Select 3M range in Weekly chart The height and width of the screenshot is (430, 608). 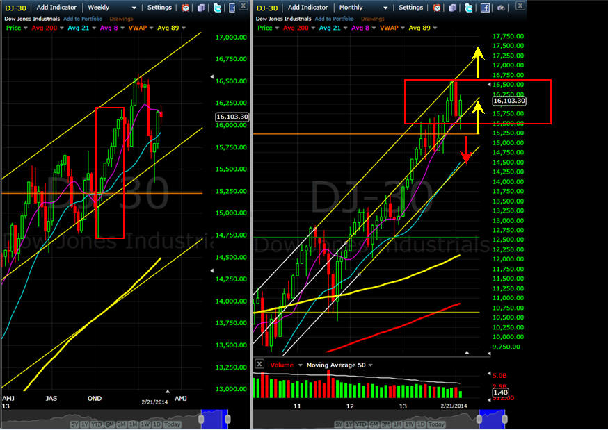[x=121, y=424]
